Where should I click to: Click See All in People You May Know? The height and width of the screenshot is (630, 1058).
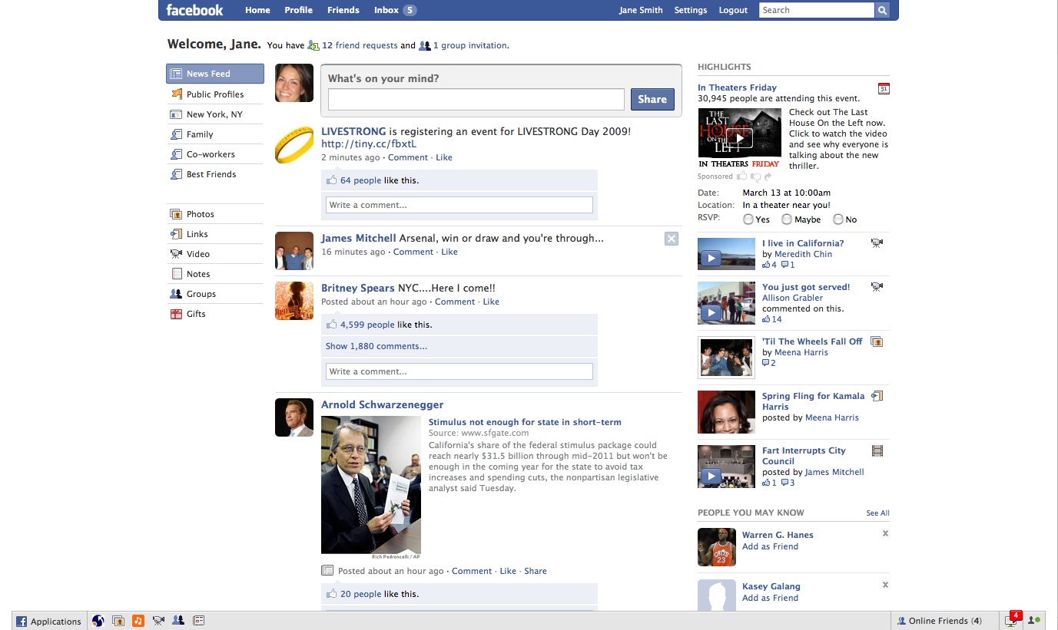point(877,513)
